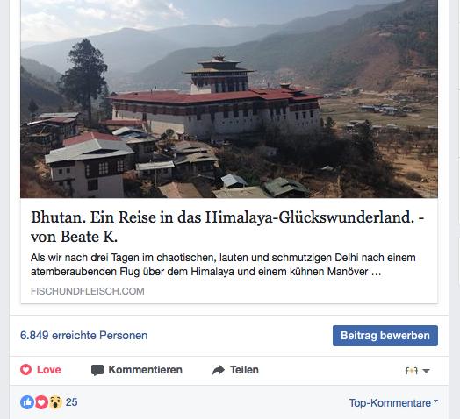Click the Kommentieren speech bubble icon

coord(97,370)
